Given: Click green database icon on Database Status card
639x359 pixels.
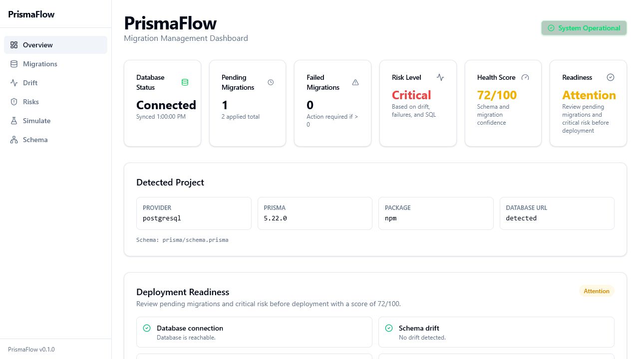Looking at the screenshot, I should pyautogui.click(x=185, y=82).
